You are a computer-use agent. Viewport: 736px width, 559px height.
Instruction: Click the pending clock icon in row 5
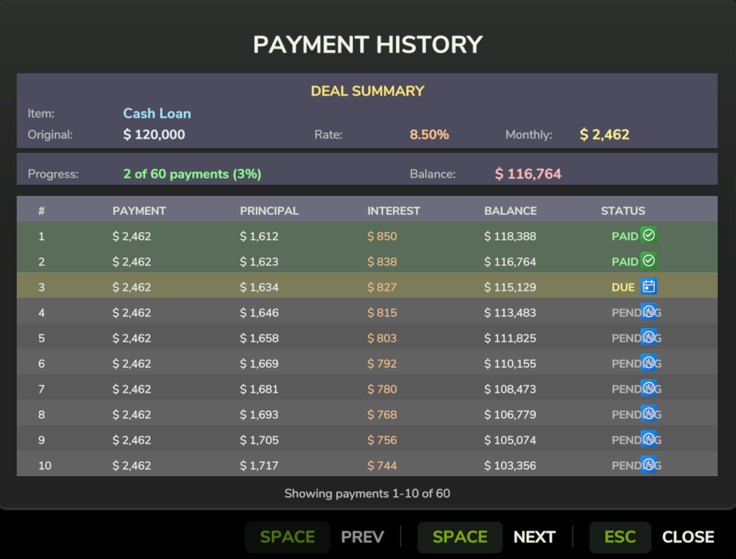point(648,337)
